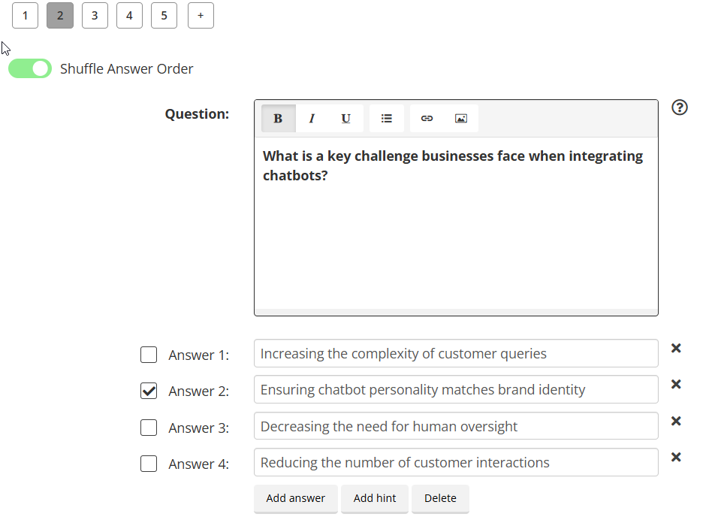The height and width of the screenshot is (526, 712).
Task: Underline the selected question text
Action: [345, 119]
